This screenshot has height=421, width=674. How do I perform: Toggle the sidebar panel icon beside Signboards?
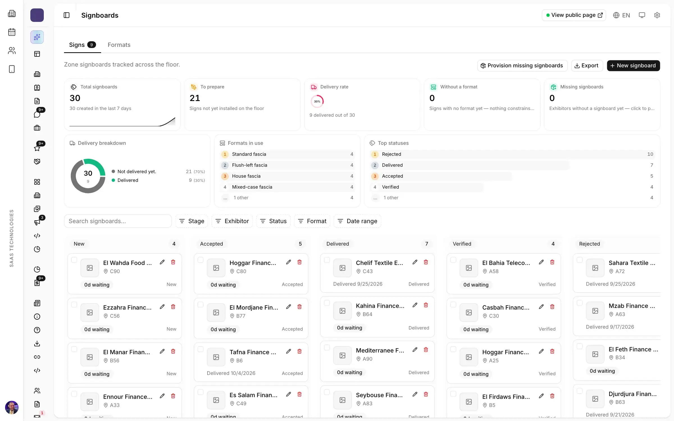pos(67,15)
